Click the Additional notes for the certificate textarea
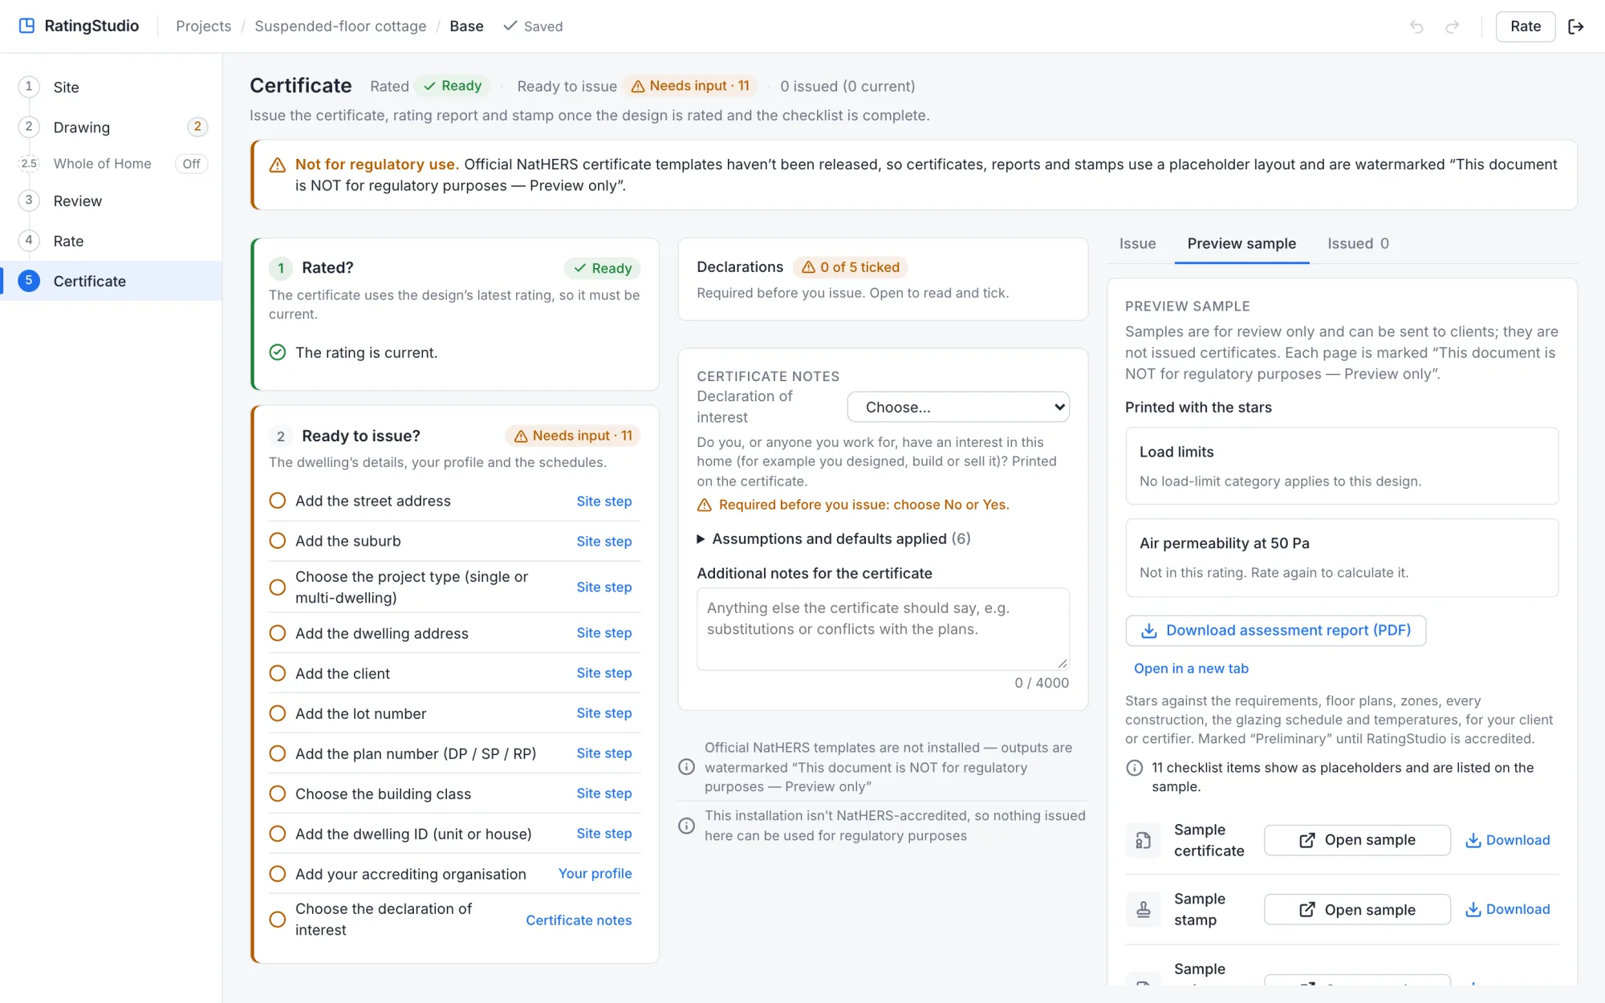Screen dimensions: 1605x1003 click(x=883, y=629)
